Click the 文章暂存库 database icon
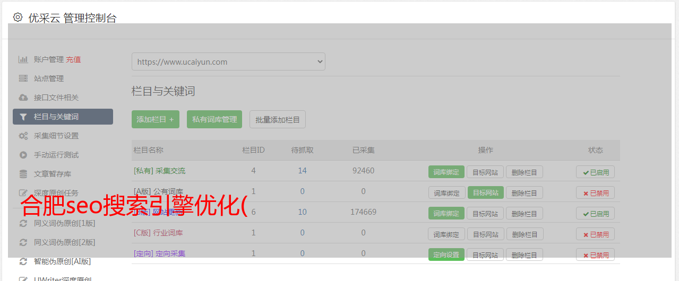Viewport: 679px width, 281px height. pos(23,174)
